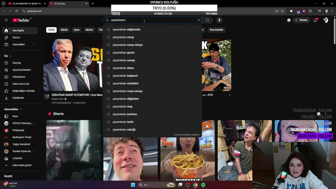Image resolution: width=336 pixels, height=189 pixels.
Task: Open Abonelikler in sidebar
Action: coord(20,44)
